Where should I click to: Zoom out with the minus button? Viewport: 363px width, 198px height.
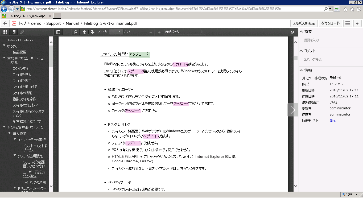tap(151, 32)
